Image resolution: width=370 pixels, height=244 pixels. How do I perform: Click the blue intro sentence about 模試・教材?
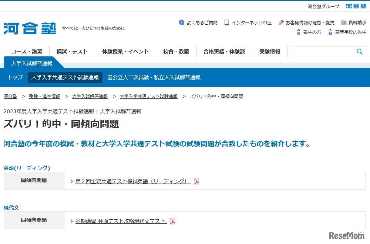tap(157, 143)
